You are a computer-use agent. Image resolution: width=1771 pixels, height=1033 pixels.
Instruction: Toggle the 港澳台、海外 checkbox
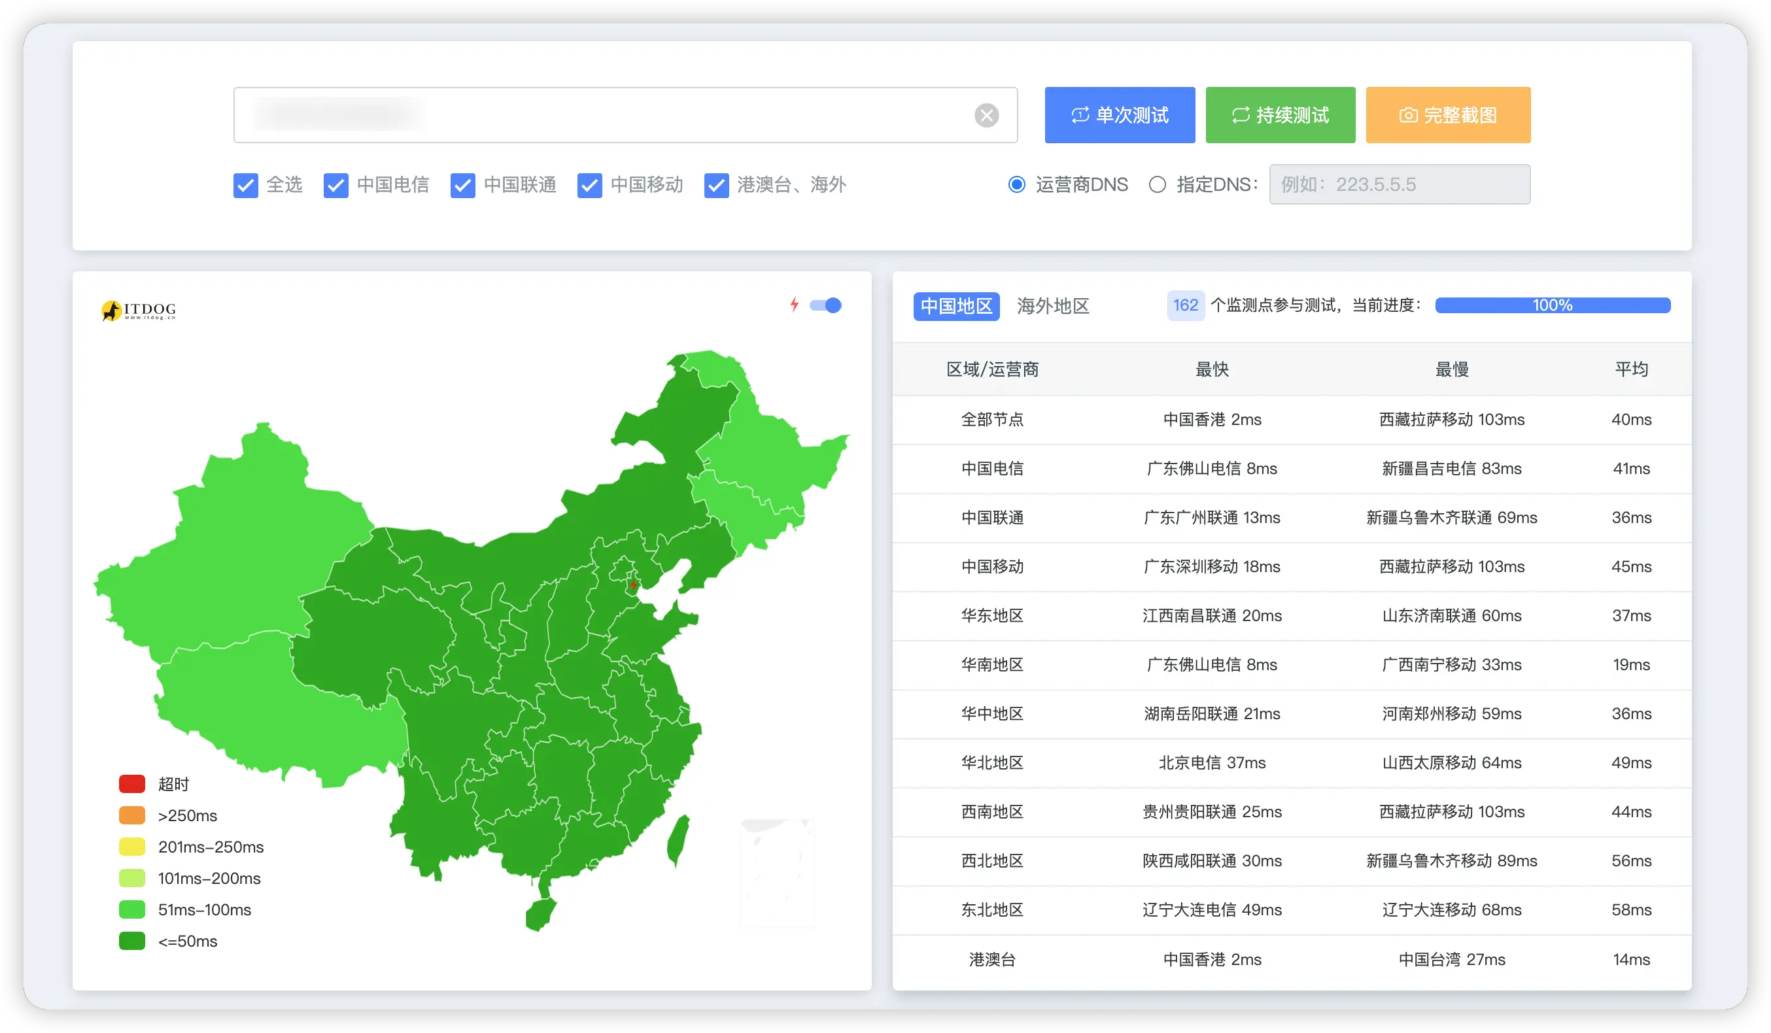[x=716, y=186]
